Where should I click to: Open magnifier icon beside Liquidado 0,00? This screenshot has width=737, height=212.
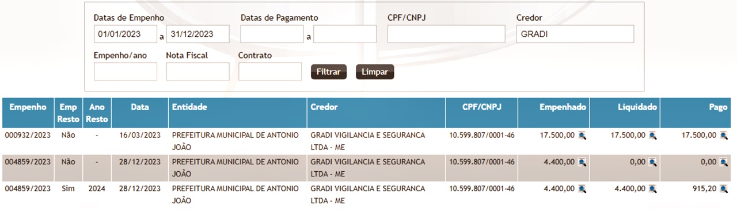(653, 163)
